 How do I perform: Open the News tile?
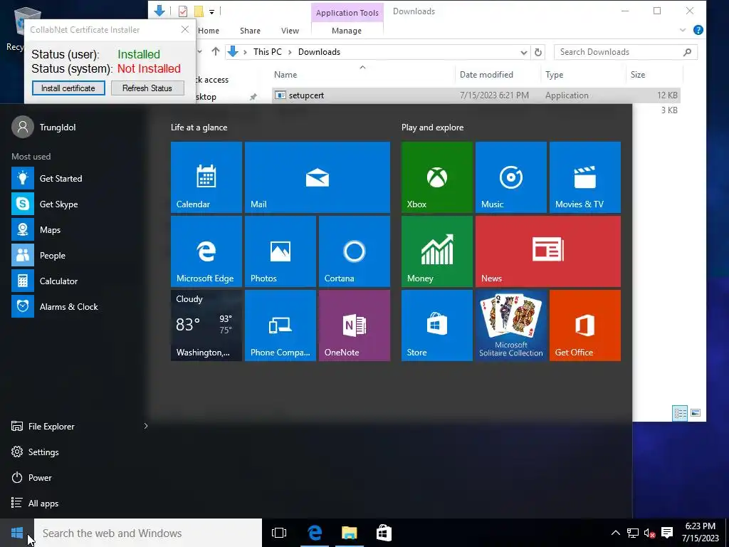tap(547, 251)
